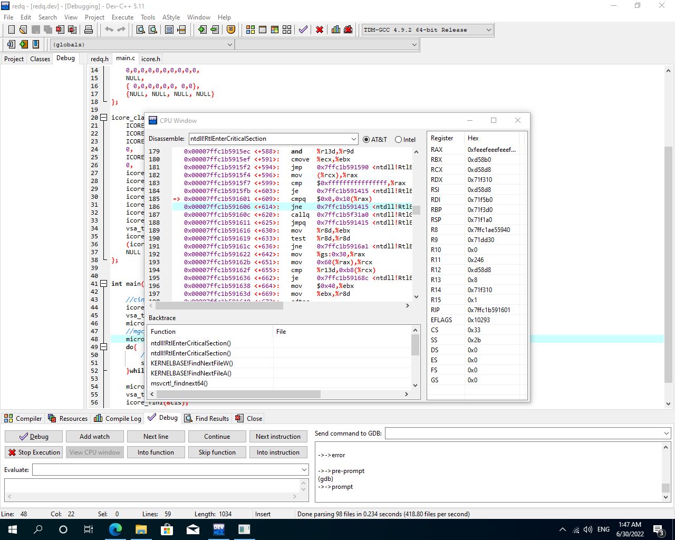The height and width of the screenshot is (540, 675).
Task: Click the Continue button
Action: [x=217, y=437]
